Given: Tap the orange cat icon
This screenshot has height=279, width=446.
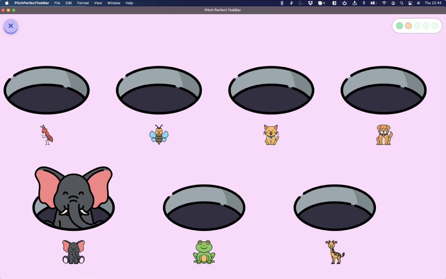Looking at the screenshot, I should [271, 135].
